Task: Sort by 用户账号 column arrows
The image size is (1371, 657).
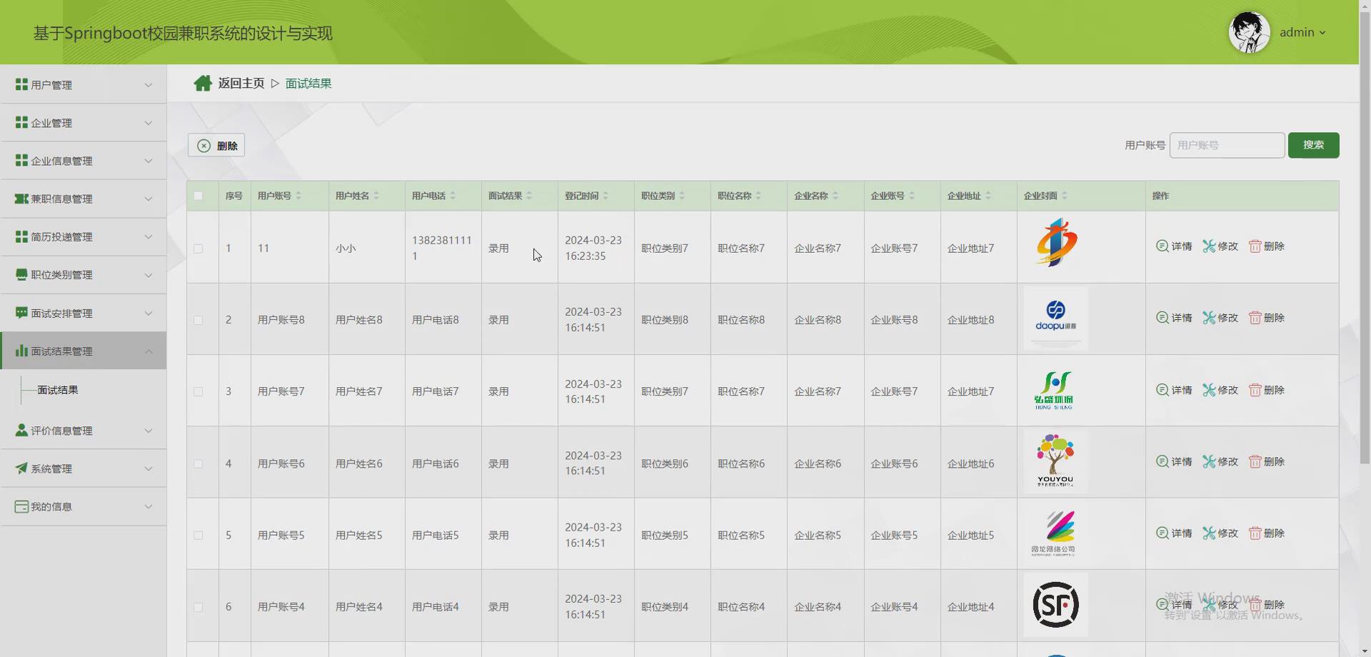Action: (298, 196)
